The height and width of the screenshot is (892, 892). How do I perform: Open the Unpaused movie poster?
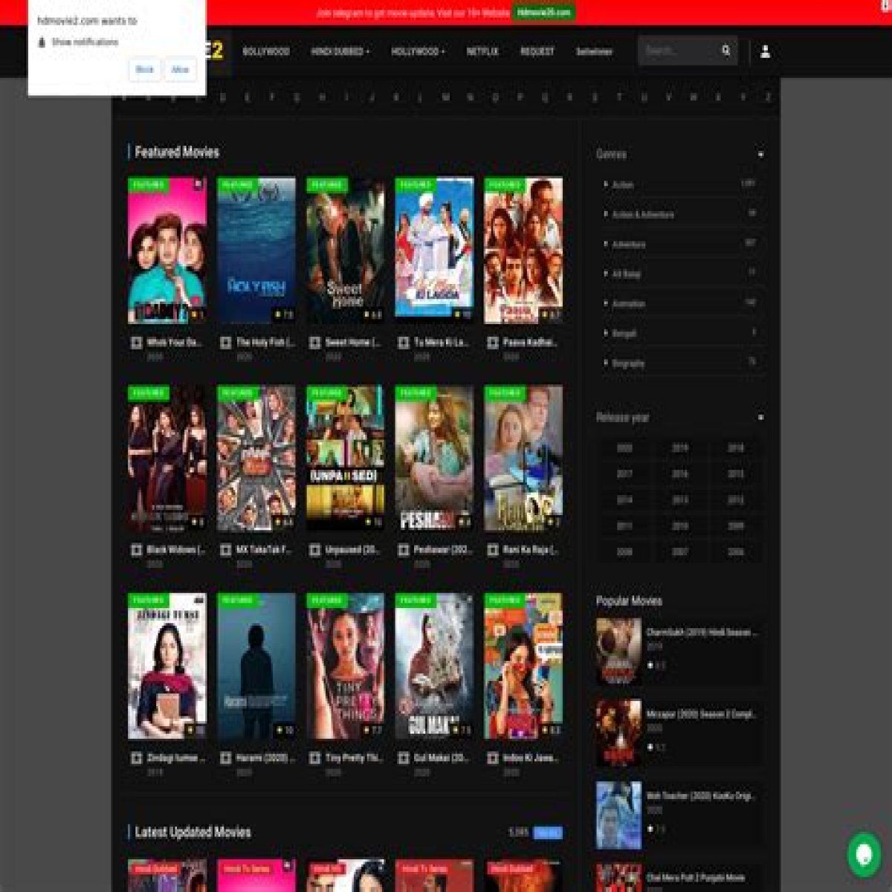346,458
